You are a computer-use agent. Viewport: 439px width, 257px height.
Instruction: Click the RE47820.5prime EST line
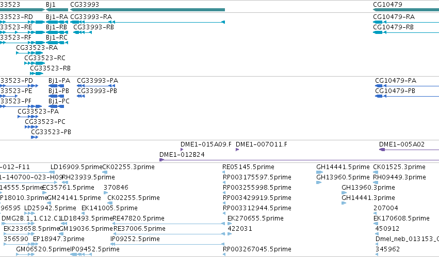[x=169, y=224]
